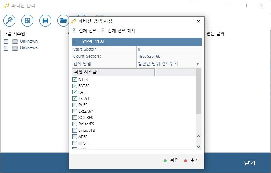Click the folder open toolbar icon
The height and width of the screenshot is (173, 271).
pyautogui.click(x=63, y=21)
